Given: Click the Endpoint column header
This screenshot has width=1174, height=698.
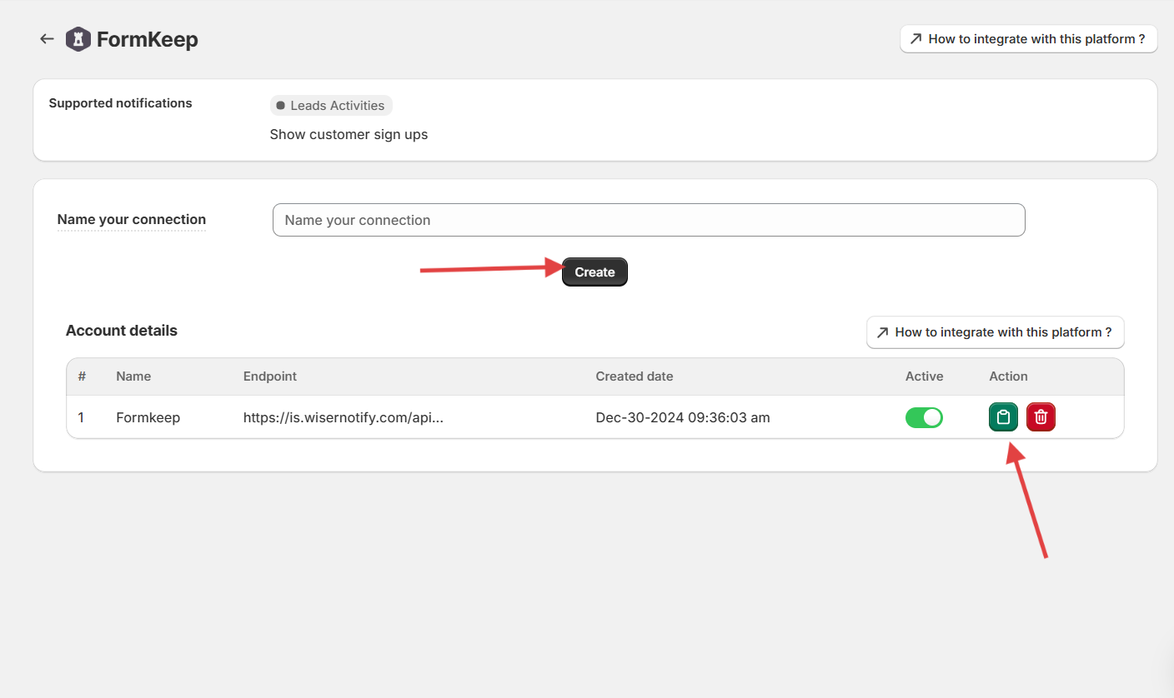Looking at the screenshot, I should [x=269, y=376].
